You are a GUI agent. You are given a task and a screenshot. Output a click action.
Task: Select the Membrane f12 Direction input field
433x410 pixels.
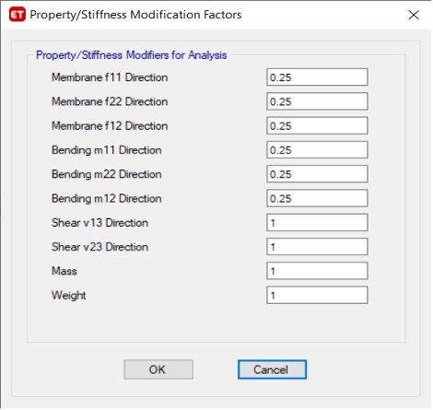(317, 125)
